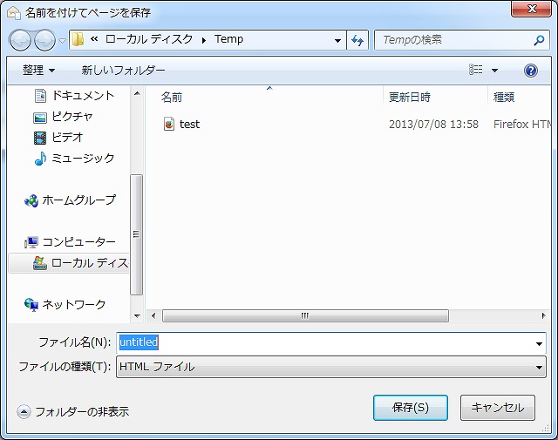Click the blue help question icon
The width and height of the screenshot is (558, 440).
tap(531, 71)
